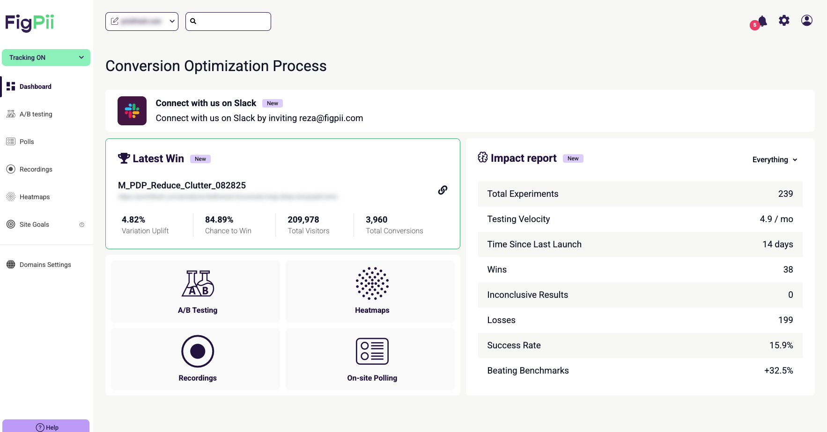Click the Success Rate row
This screenshot has width=827, height=432.
(x=640, y=346)
